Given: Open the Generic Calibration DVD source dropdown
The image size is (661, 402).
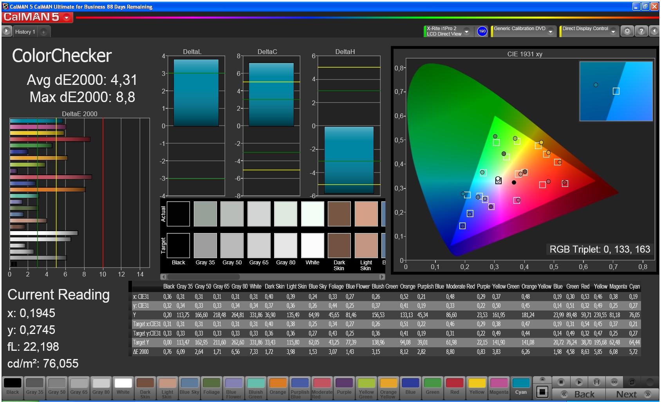Looking at the screenshot, I should click(551, 31).
